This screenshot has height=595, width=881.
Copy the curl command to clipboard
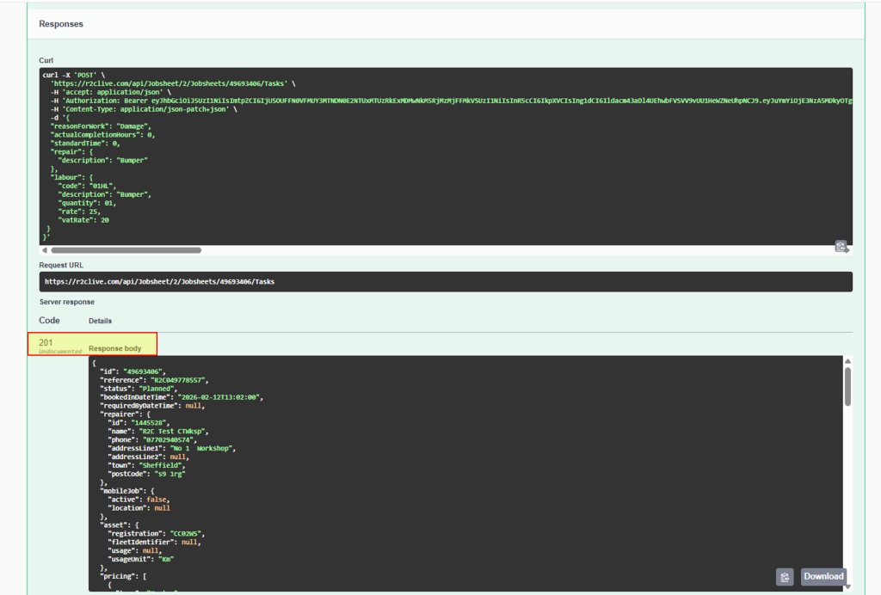841,246
